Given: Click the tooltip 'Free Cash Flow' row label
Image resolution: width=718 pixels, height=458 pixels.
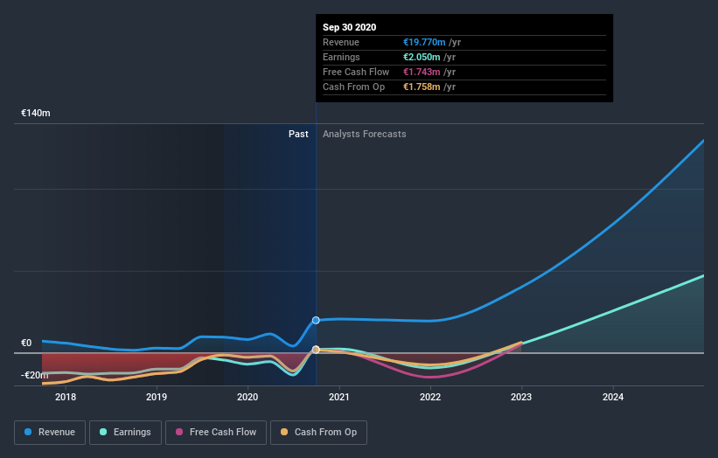Looking at the screenshot, I should pos(356,72).
